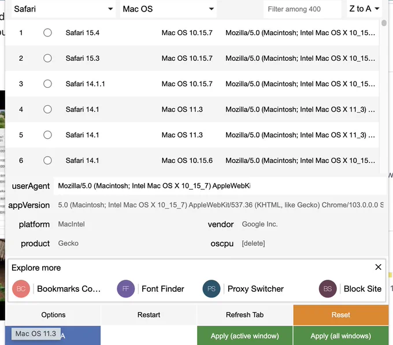Click the user agent string in row 6

coord(301,161)
